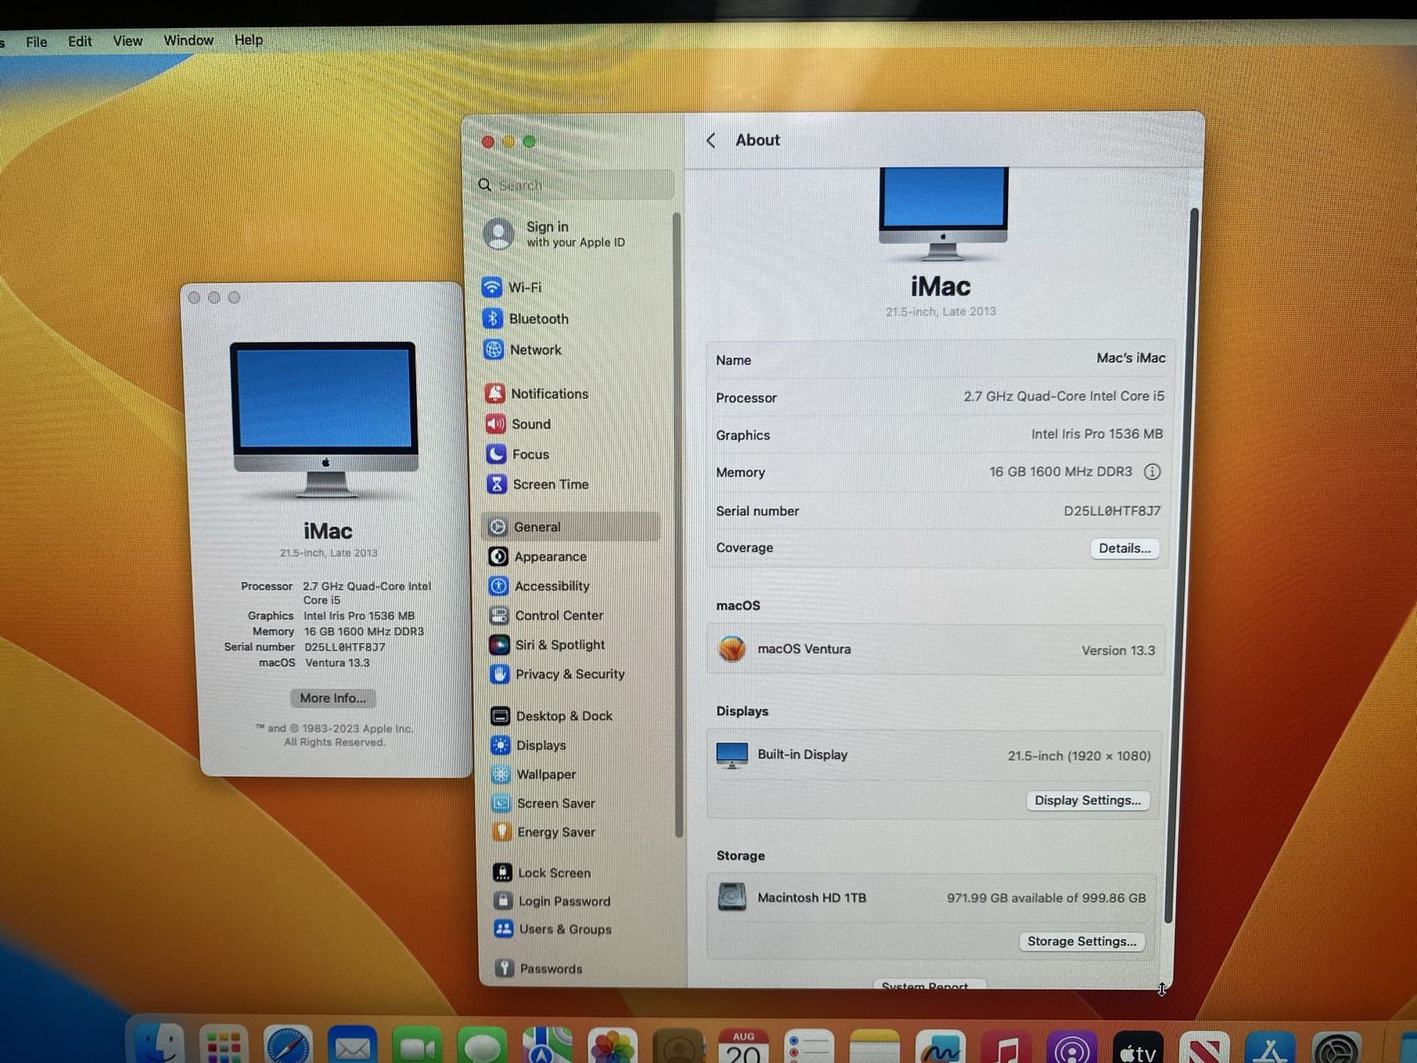The image size is (1417, 1063).
Task: Click "2.7 GHz Quad-Core Intel Core i5" in About pane
Action: [x=1064, y=396]
